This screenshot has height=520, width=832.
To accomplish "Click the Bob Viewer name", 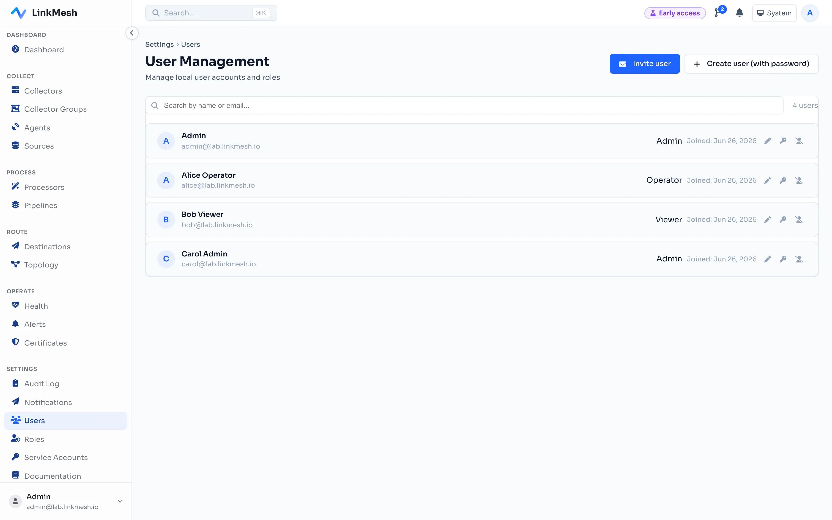I will [202, 214].
